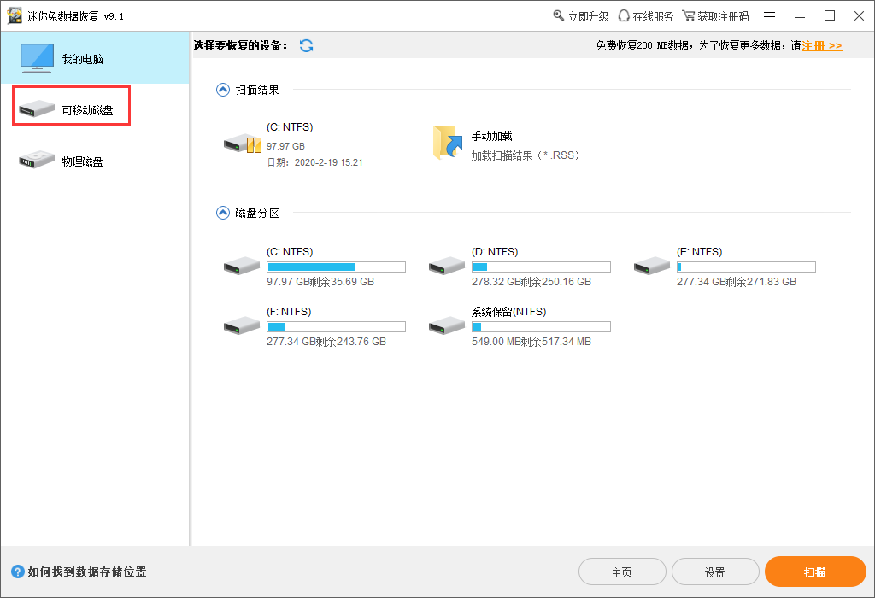Viewport: 875px width, 598px height.
Task: Click the 主页 home button
Action: [622, 572]
